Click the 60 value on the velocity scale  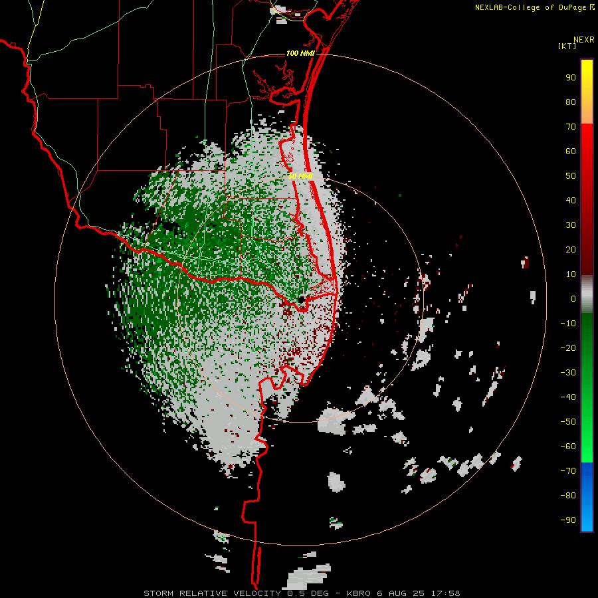click(571, 151)
